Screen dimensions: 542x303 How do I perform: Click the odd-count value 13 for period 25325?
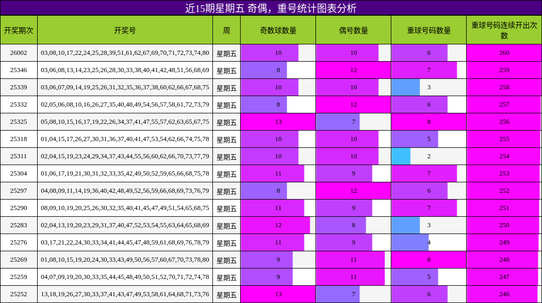[278, 122]
